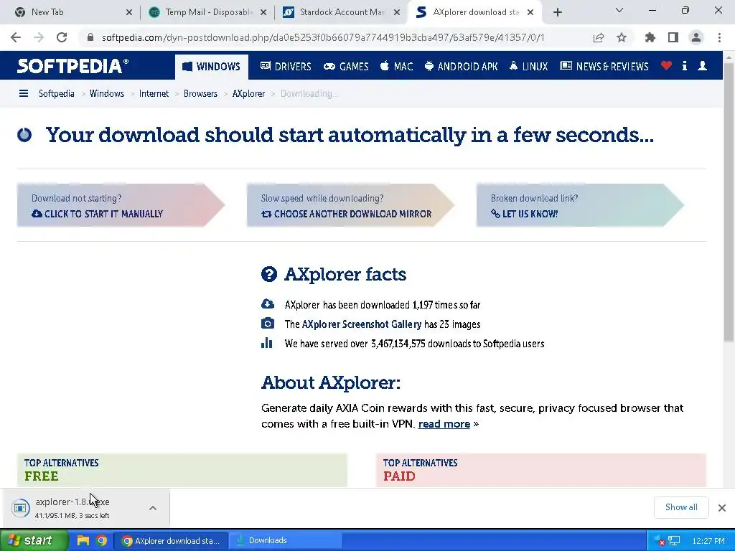Open the file explorer quick launch icon
The height and width of the screenshot is (551, 735).
pyautogui.click(x=83, y=540)
